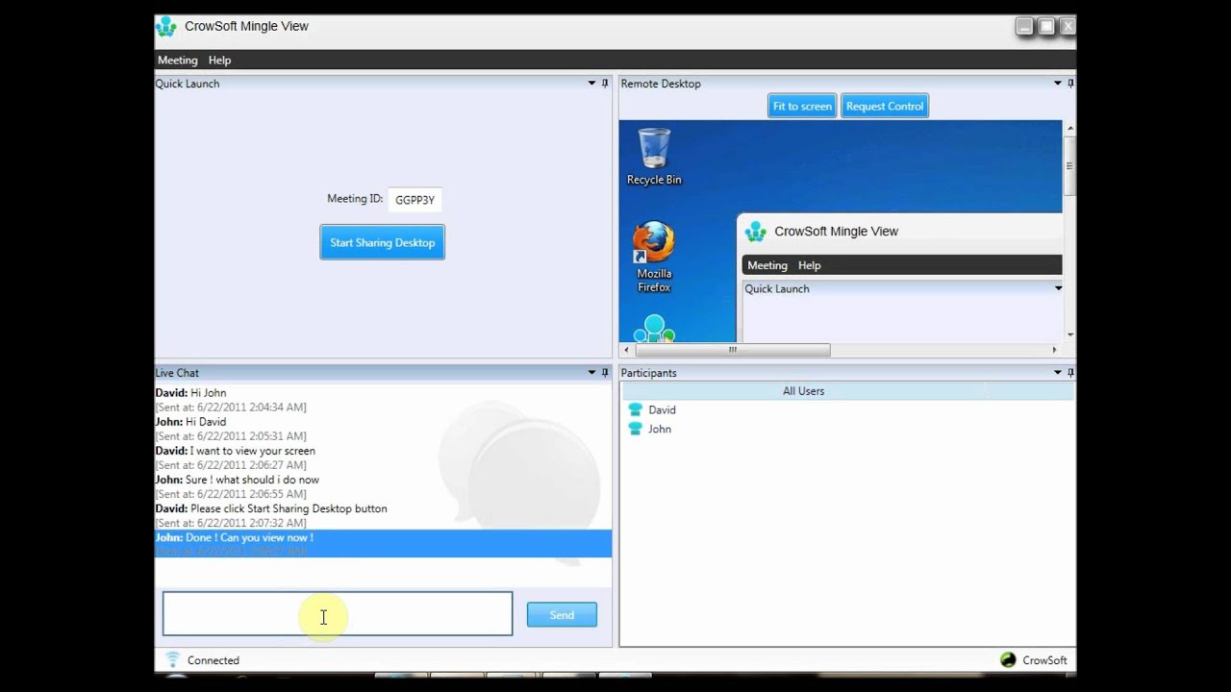The image size is (1231, 692).
Task: Select message "Done ! Can you view now !"
Action: pyautogui.click(x=249, y=537)
